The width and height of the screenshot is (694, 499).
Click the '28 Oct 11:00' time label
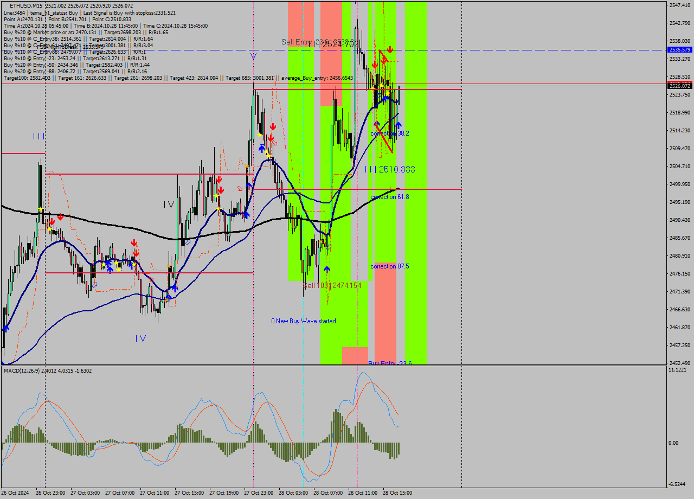click(363, 493)
